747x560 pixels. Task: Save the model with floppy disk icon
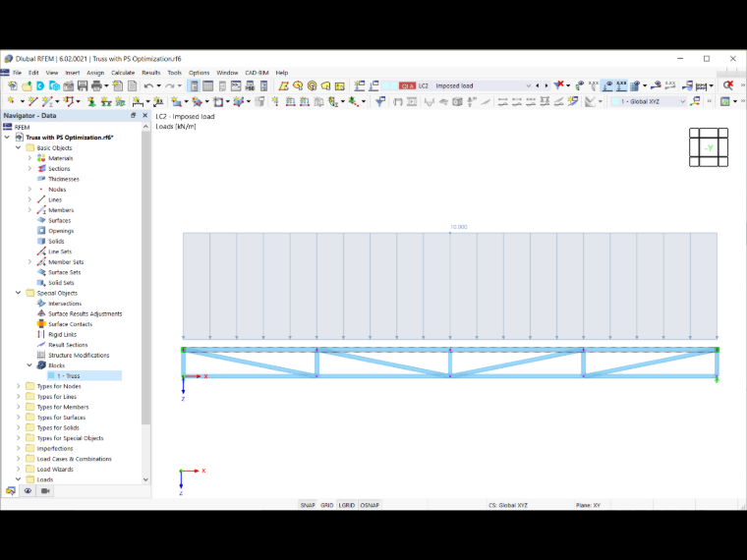[x=83, y=85]
